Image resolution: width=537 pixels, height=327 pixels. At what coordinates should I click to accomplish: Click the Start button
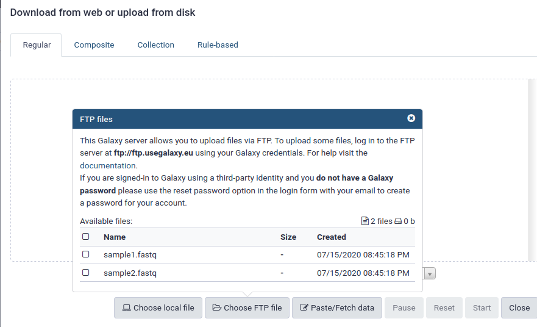click(x=482, y=308)
